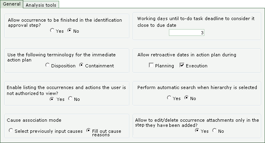This screenshot has height=143, width=265.
Task: Click the working days until deadline field
Action: click(187, 33)
